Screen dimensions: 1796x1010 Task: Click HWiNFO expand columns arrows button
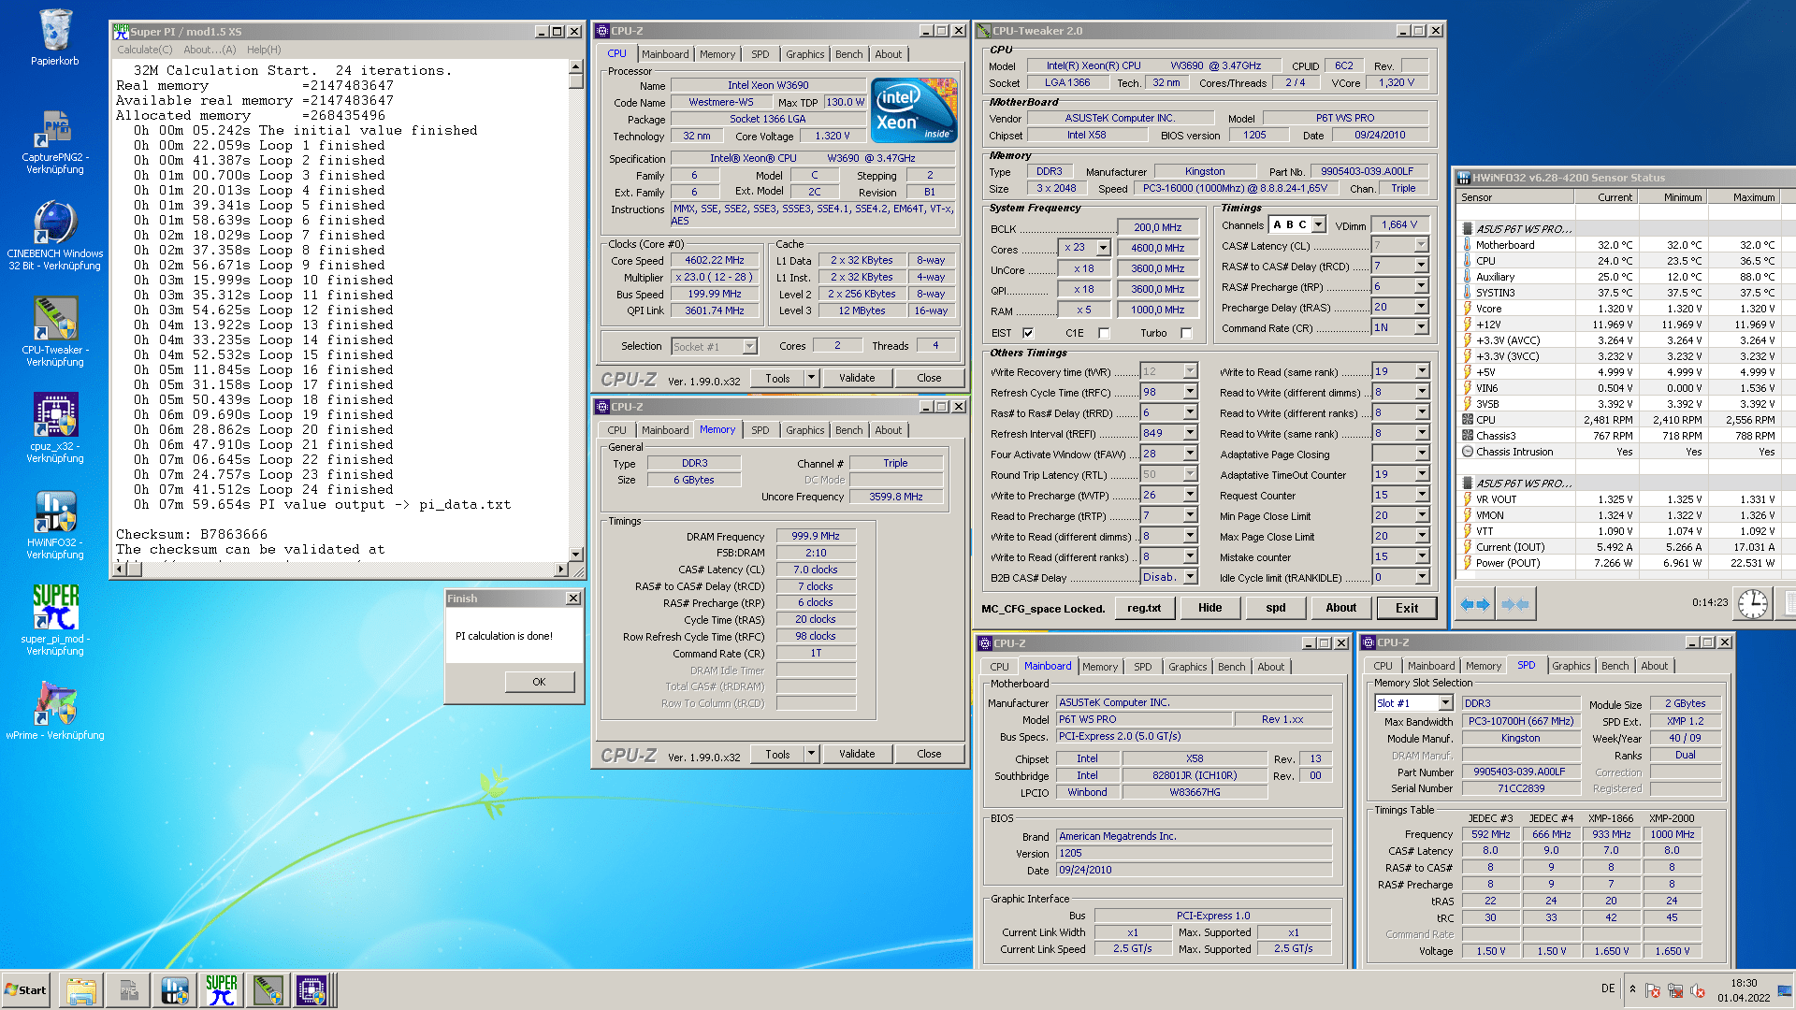[x=1474, y=604]
